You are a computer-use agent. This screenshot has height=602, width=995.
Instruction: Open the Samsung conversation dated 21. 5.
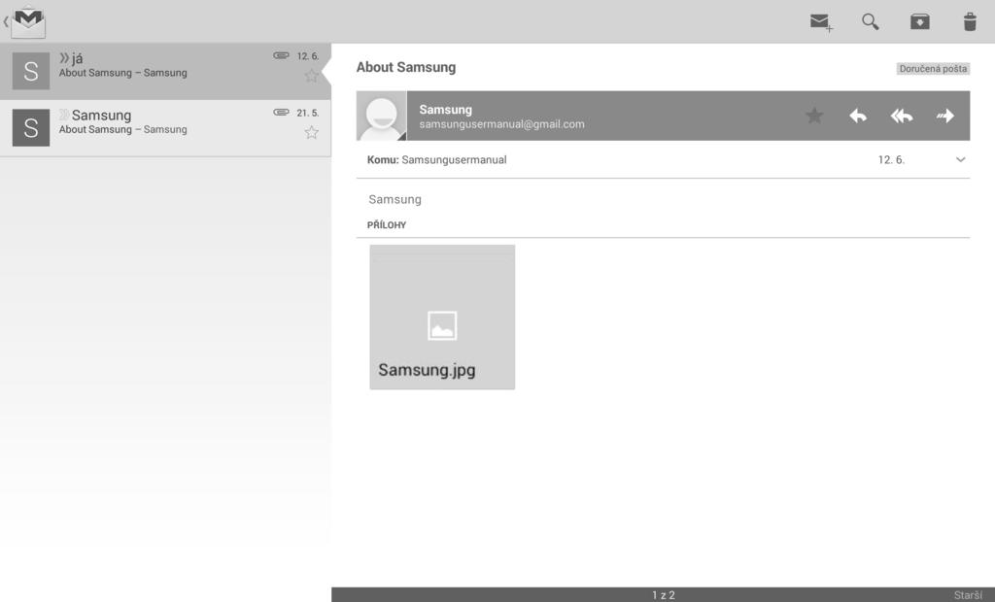tap(165, 128)
